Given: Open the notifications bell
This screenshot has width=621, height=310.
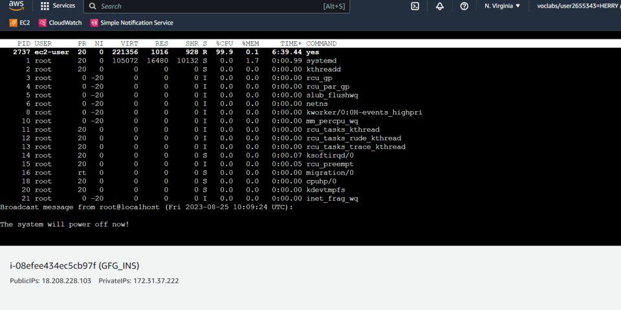Looking at the screenshot, I should pos(440,6).
